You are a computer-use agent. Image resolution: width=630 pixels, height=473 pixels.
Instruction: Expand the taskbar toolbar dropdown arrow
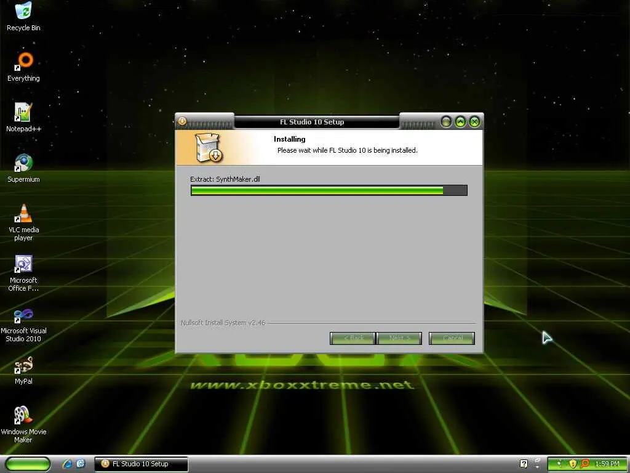[538, 468]
